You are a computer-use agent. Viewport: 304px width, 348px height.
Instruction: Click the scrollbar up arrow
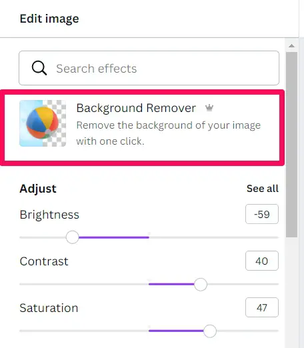pyautogui.click(x=291, y=46)
